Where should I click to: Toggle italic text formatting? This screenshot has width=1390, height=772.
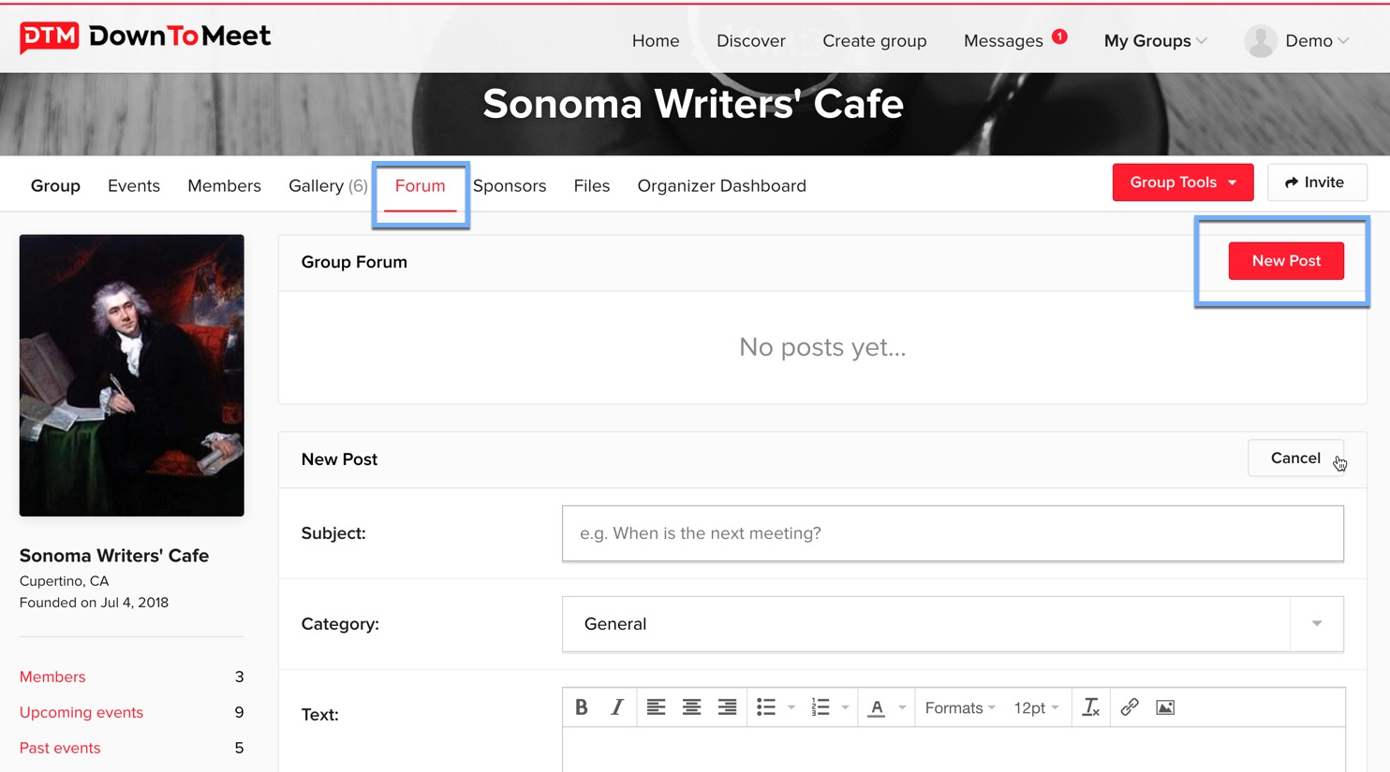(617, 707)
